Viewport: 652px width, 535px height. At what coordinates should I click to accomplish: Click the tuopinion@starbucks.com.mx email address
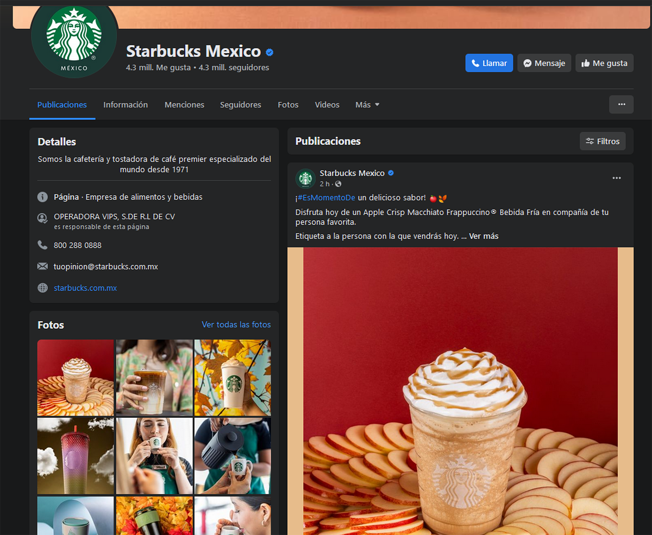point(106,267)
